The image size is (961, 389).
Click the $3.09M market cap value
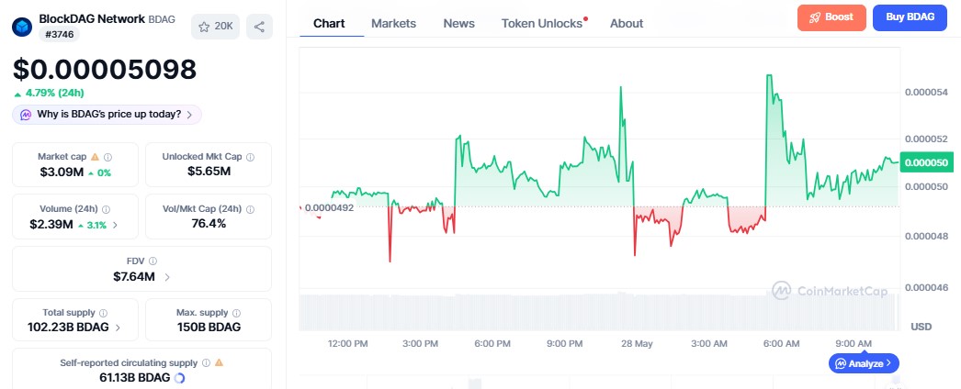(62, 172)
